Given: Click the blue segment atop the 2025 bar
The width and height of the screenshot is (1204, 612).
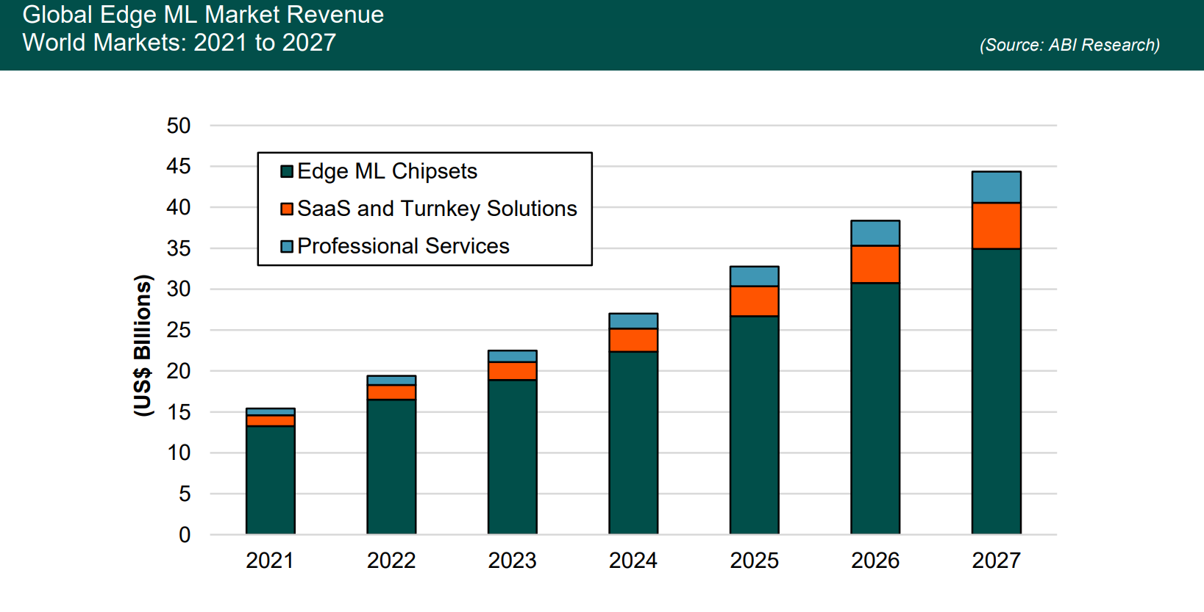Looking at the screenshot, I should pos(754,276).
